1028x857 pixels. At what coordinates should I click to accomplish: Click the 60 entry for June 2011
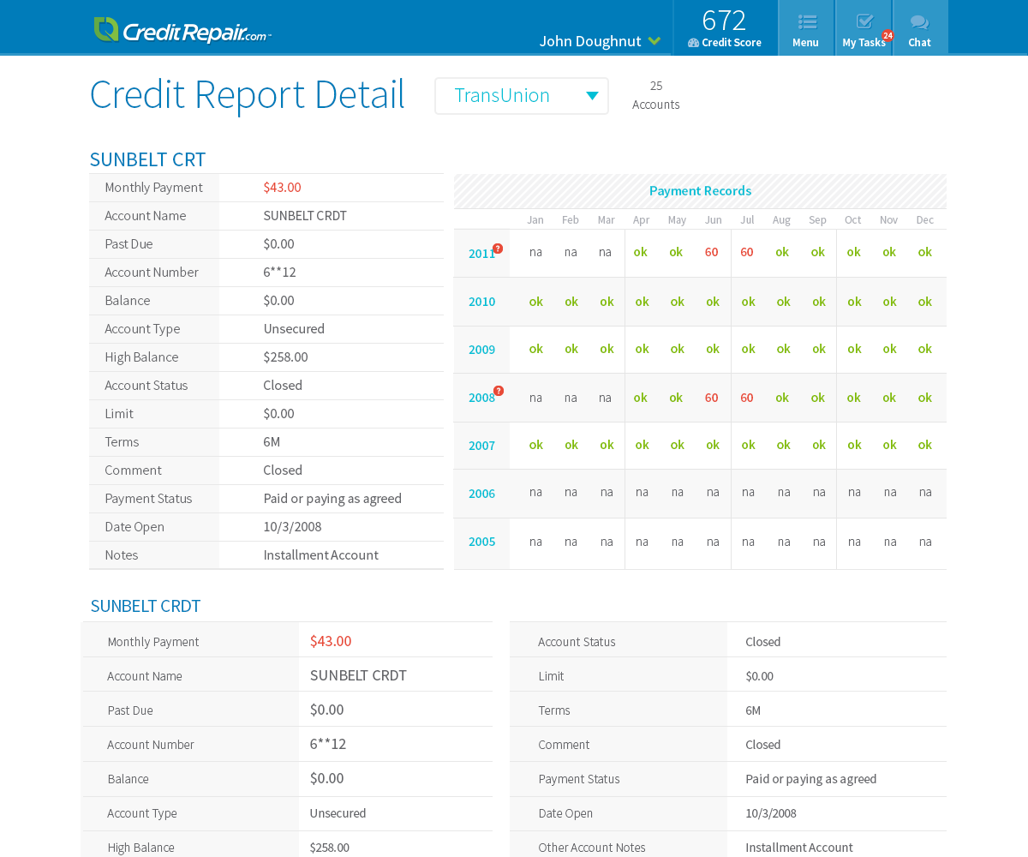tap(712, 252)
